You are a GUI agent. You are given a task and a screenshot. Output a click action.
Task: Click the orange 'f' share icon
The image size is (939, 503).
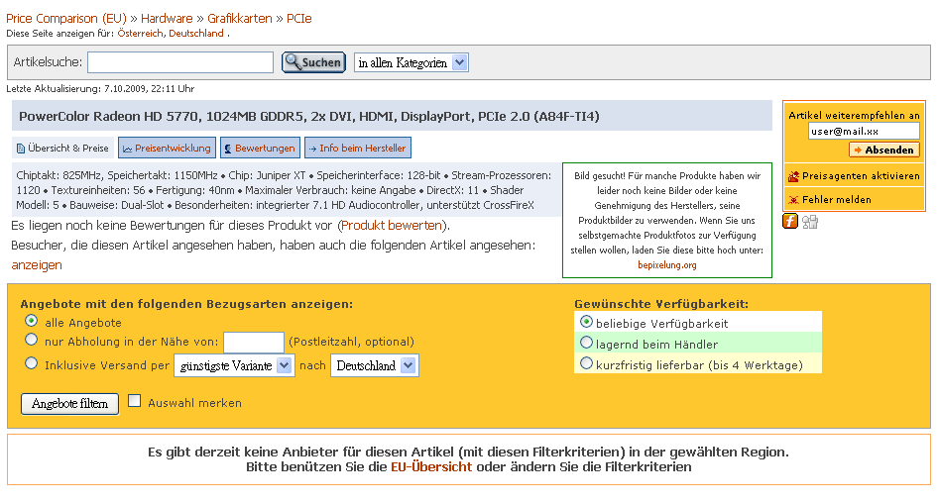click(790, 221)
